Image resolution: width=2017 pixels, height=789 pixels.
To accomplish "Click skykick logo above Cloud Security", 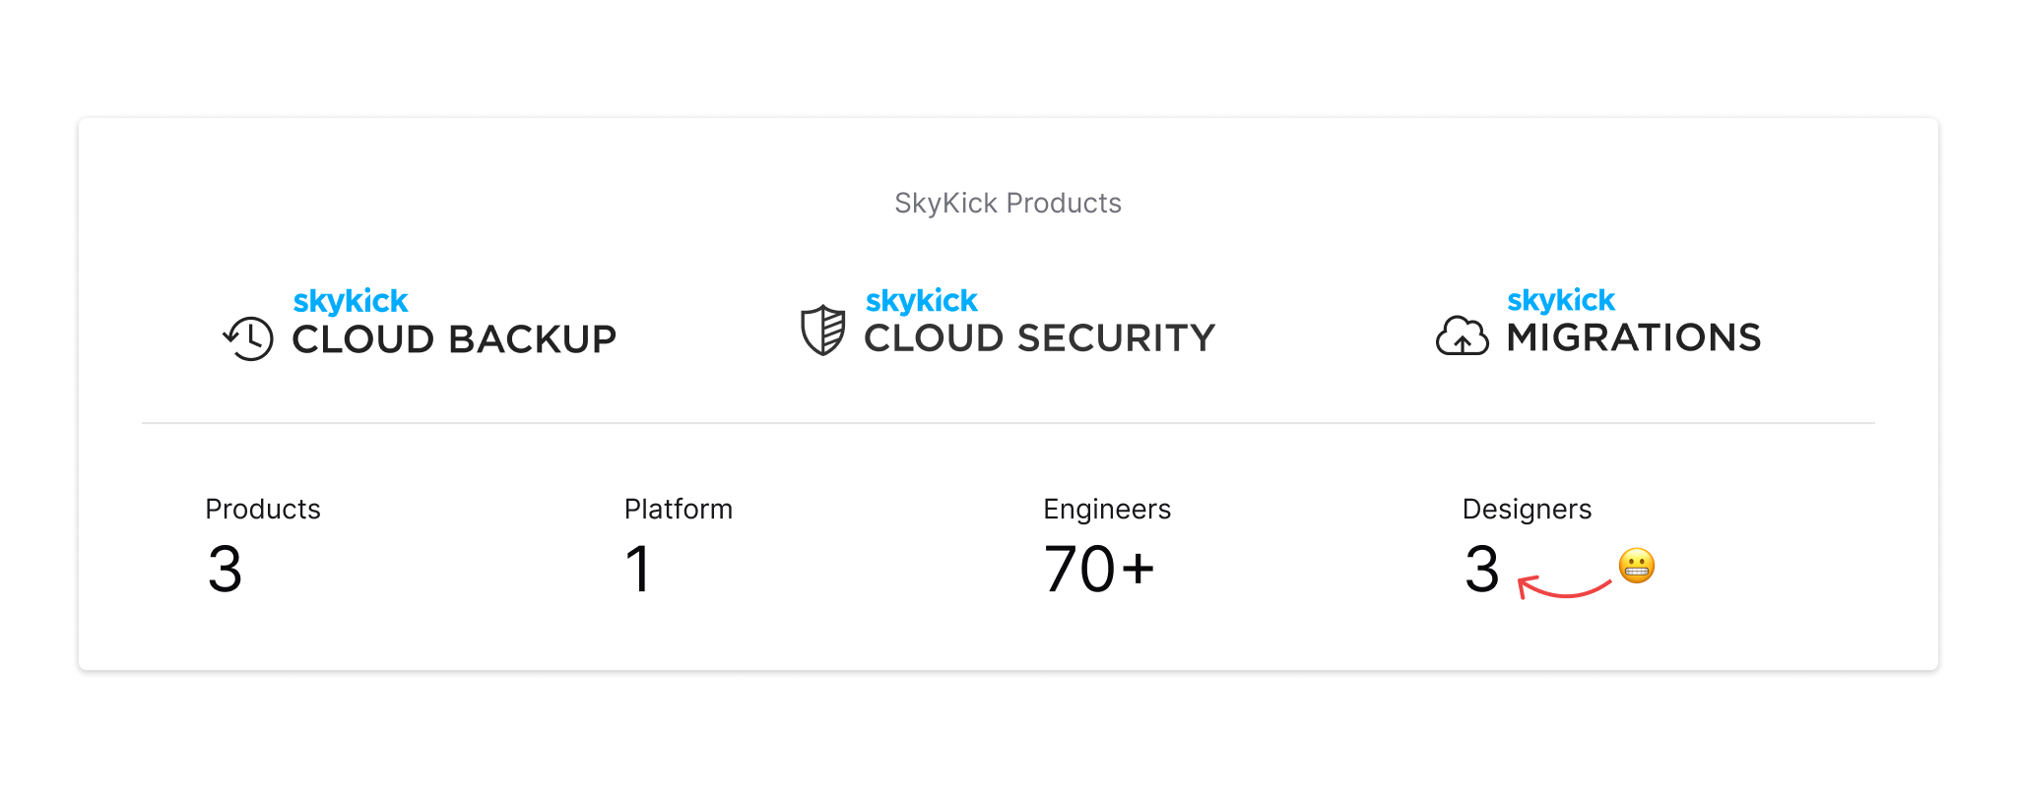I will click(922, 300).
